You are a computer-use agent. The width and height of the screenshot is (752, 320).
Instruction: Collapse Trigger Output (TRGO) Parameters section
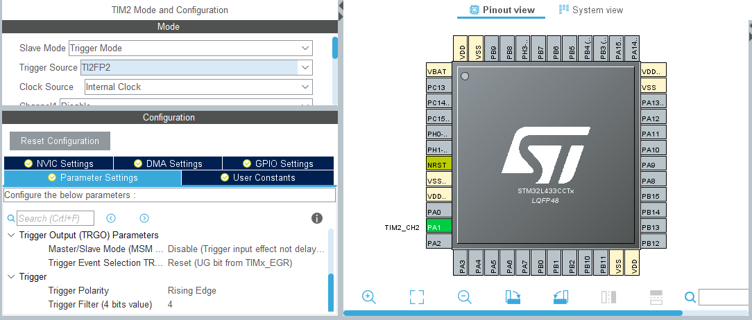coord(11,235)
